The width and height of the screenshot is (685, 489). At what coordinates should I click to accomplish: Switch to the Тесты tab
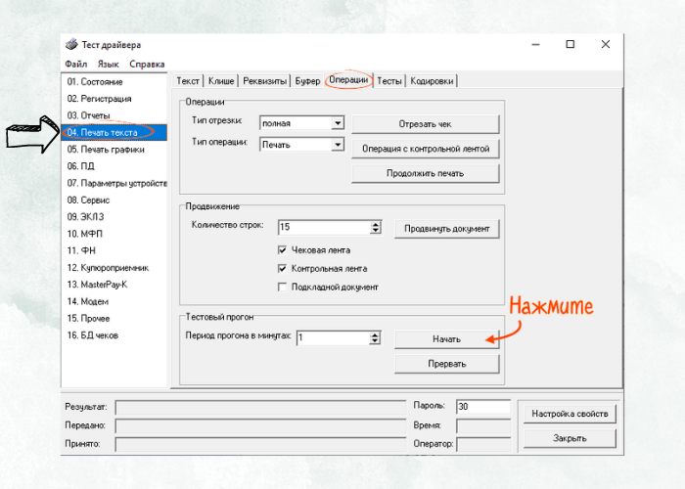388,81
